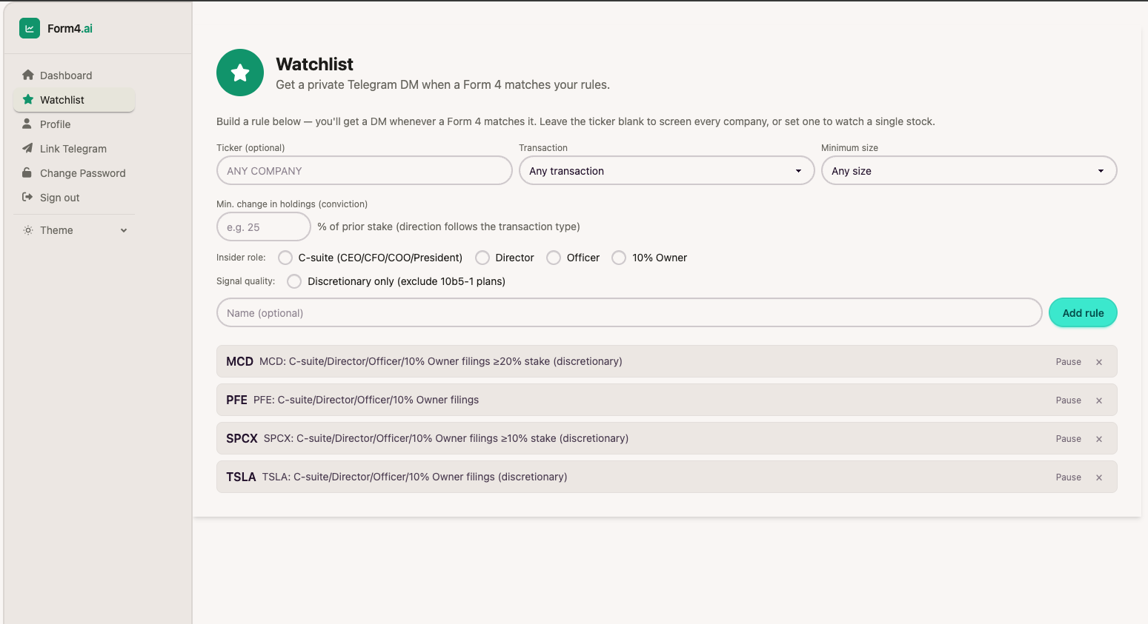Click the Watchlist star icon in sidebar
Viewport: 1148px width, 624px height.
pos(28,99)
